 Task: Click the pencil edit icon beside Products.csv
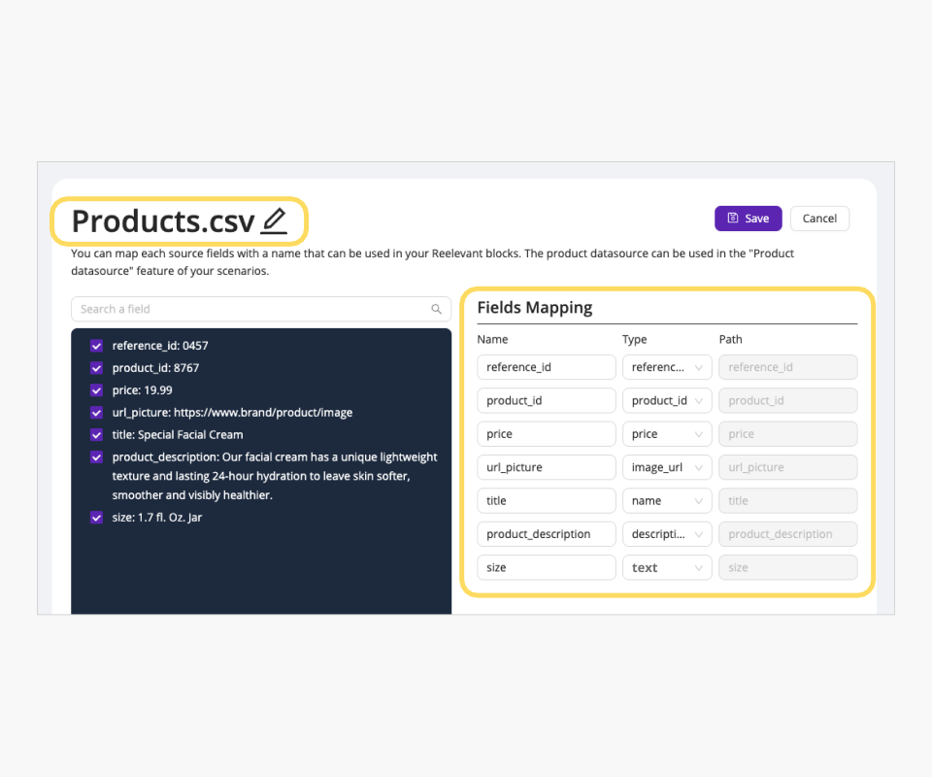coord(274,221)
